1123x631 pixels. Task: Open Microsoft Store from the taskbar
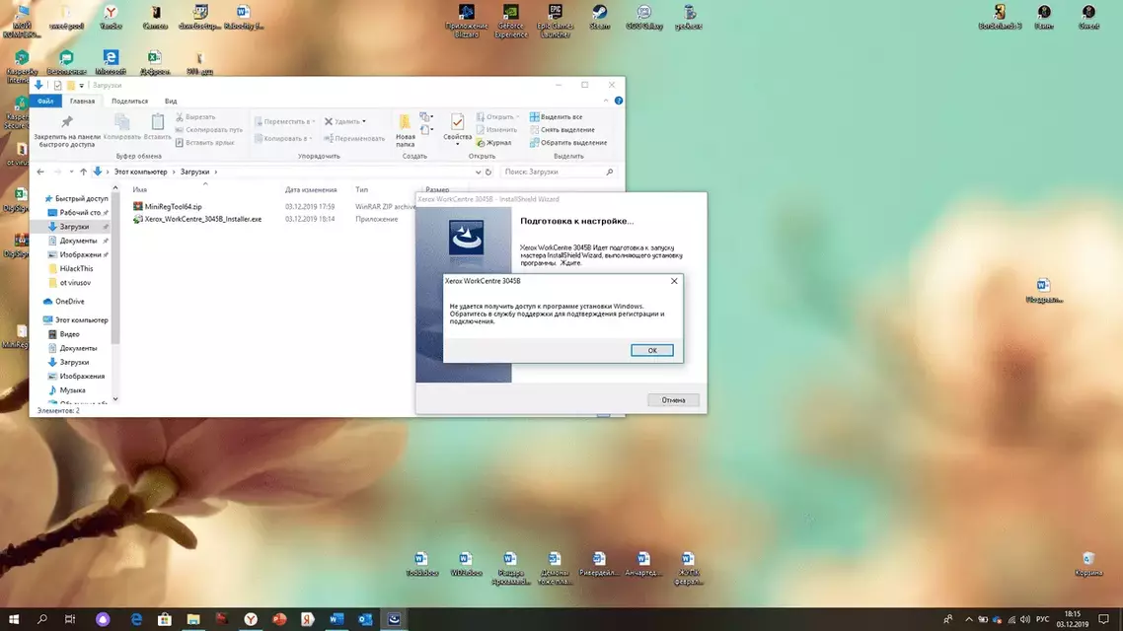[x=165, y=619]
